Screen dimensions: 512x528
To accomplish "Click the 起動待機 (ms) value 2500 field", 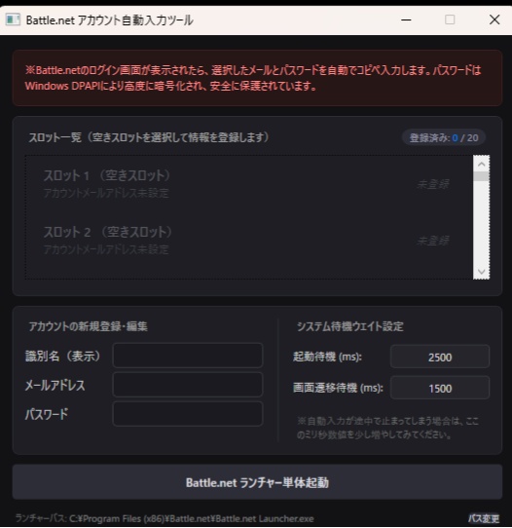I will (440, 357).
